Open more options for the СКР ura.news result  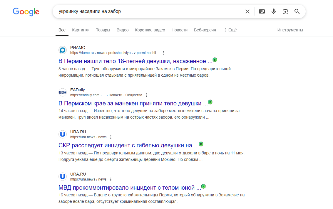coord(111,137)
